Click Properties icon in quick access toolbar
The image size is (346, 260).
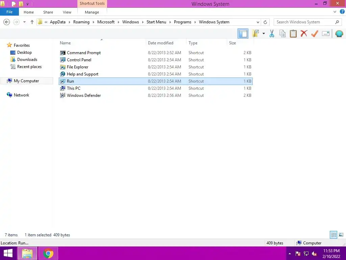point(14,4)
